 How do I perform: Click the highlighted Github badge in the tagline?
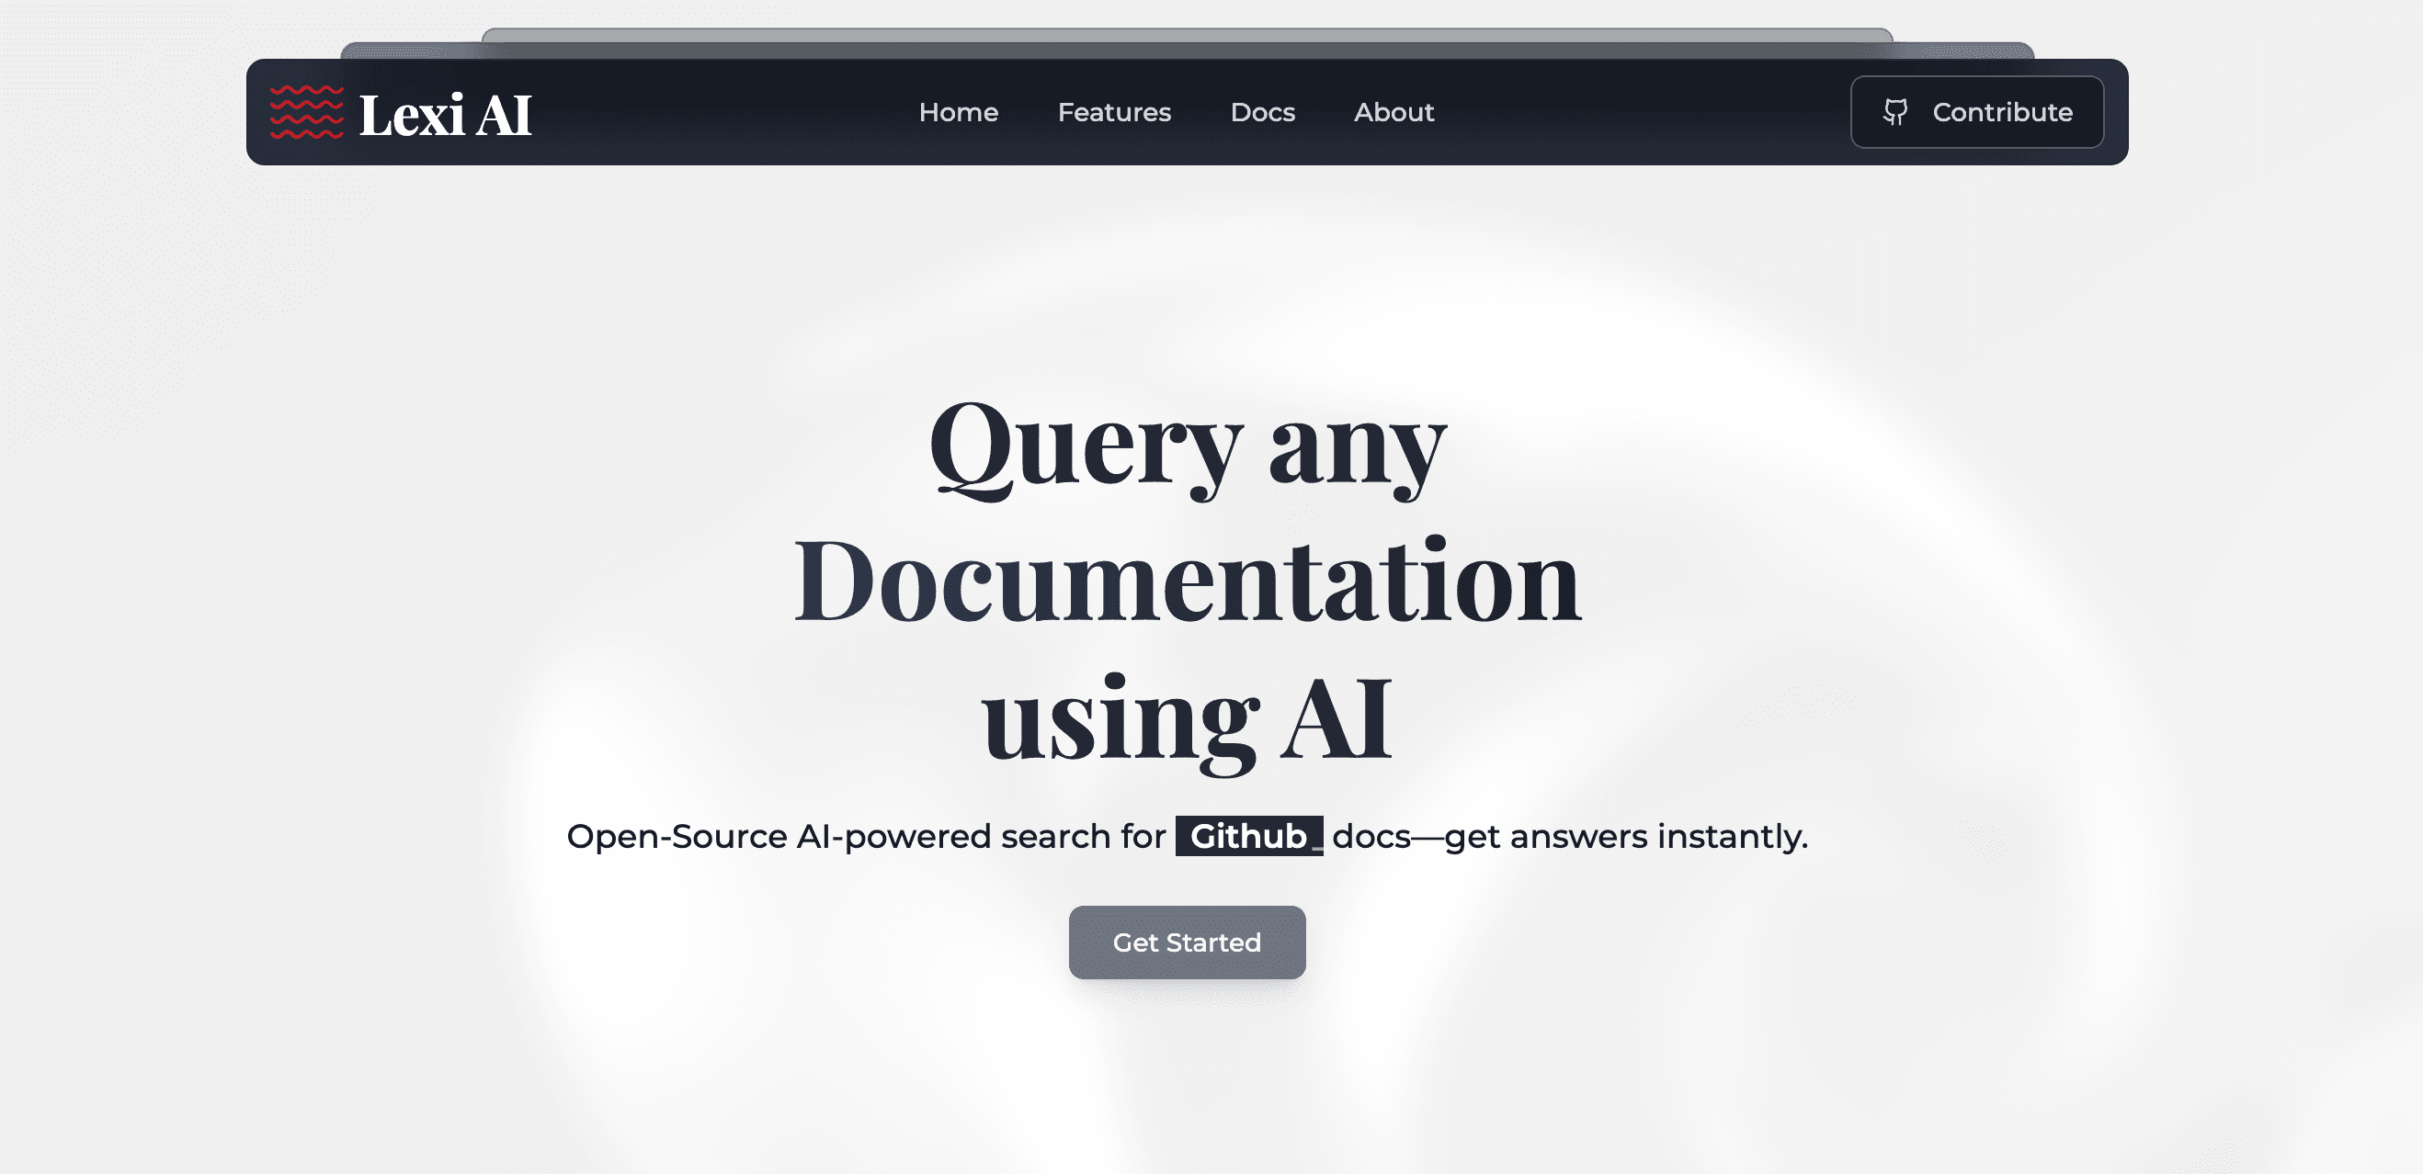point(1248,835)
